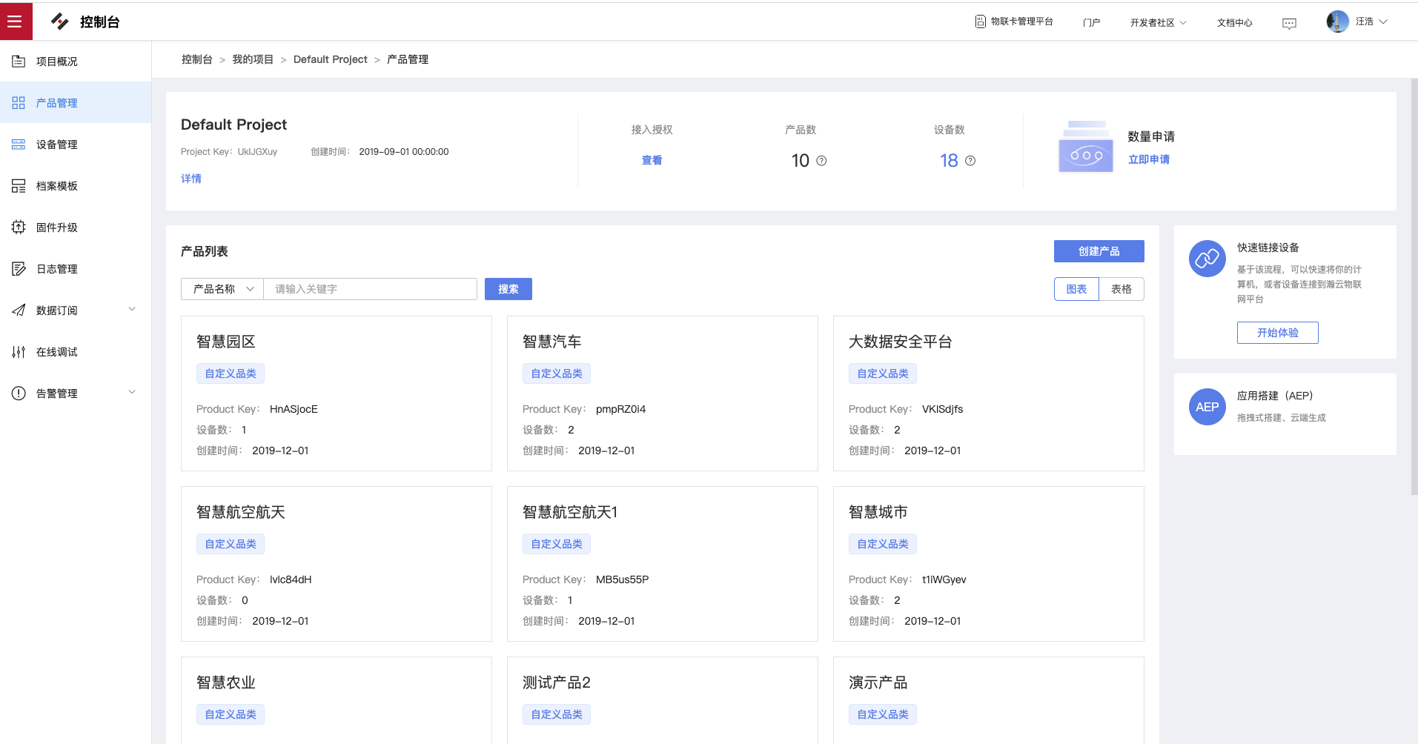The width and height of the screenshot is (1418, 744).
Task: Expand the 开发者社区 dropdown
Action: click(x=1158, y=23)
